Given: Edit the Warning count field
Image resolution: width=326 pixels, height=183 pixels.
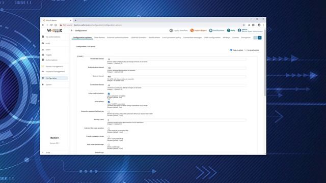Looking at the screenshot, I should pos(177,120).
